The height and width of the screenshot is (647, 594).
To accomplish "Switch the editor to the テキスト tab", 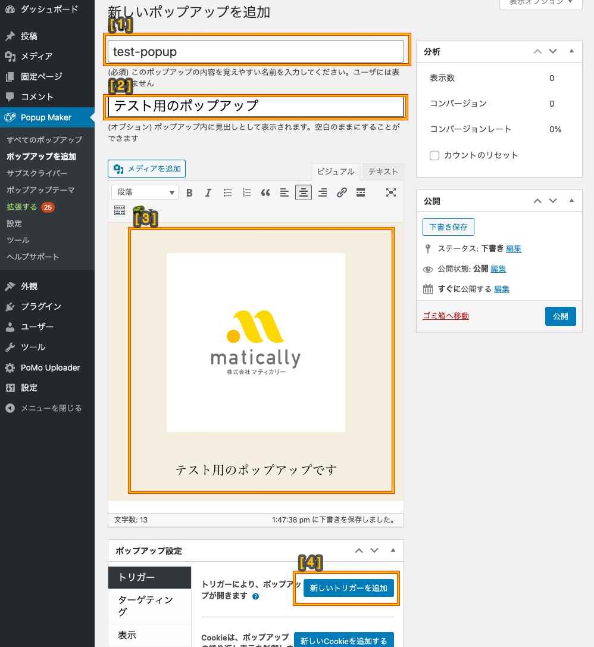I will click(x=383, y=172).
